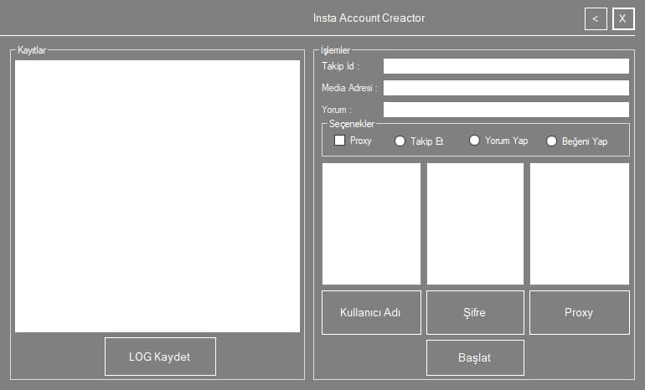Click into the Yorum input field
This screenshot has height=390, width=645.
[x=506, y=110]
